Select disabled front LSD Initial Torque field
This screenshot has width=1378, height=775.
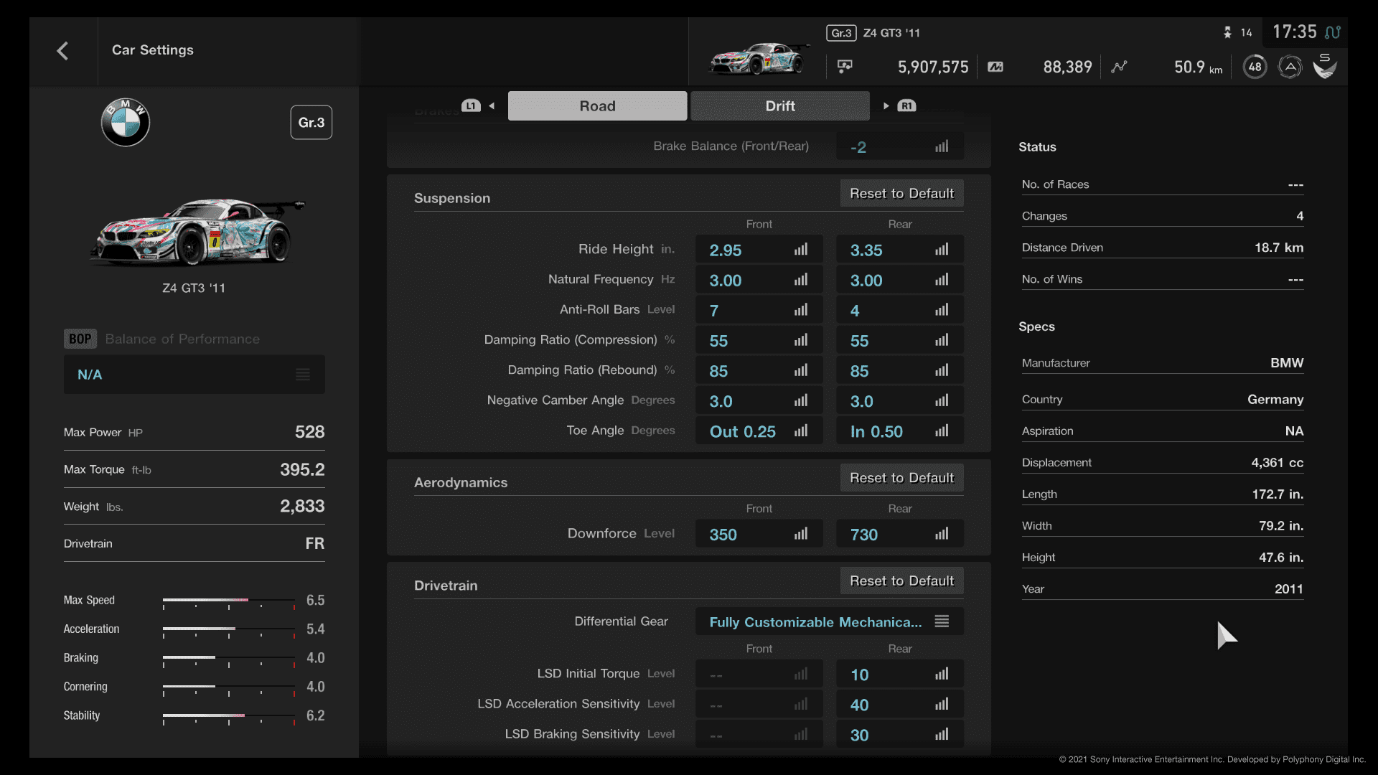[759, 674]
